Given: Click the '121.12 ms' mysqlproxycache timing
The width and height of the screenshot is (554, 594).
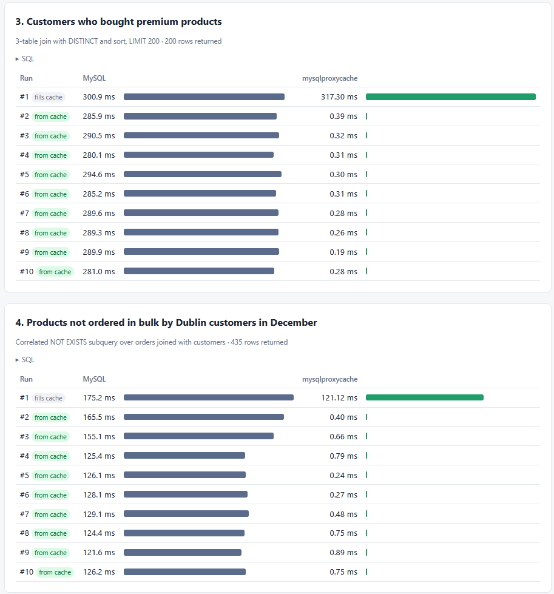Looking at the screenshot, I should click(339, 398).
